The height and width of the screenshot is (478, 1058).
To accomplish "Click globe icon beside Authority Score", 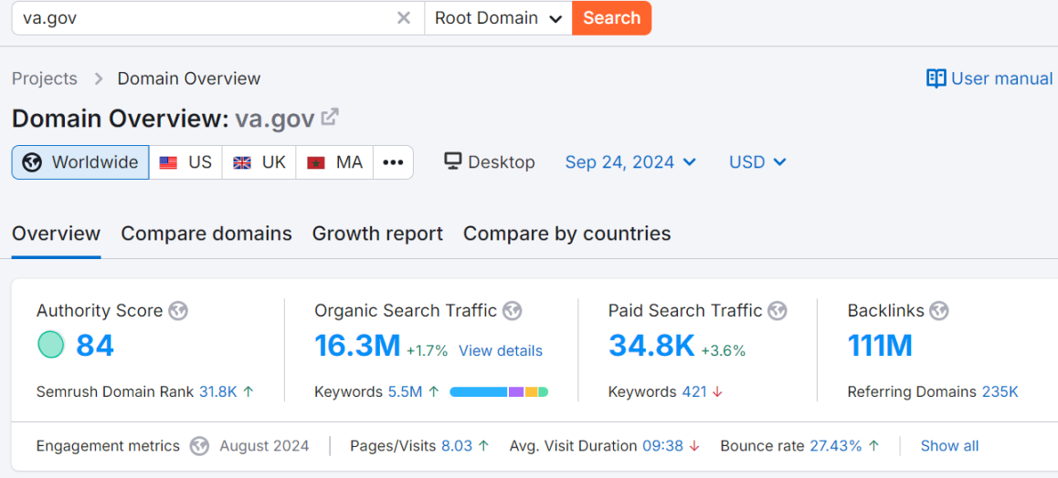I will (x=178, y=311).
